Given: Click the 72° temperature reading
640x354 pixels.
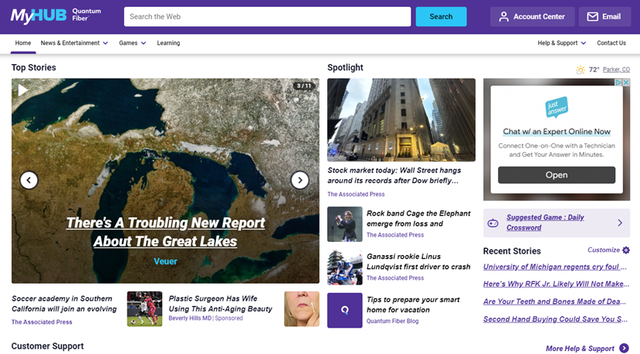Looking at the screenshot, I should [594, 70].
